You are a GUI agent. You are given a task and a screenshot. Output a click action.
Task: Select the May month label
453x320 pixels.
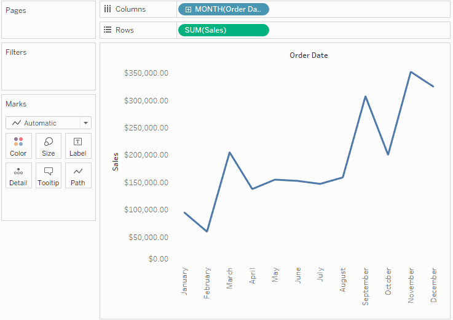(x=275, y=274)
